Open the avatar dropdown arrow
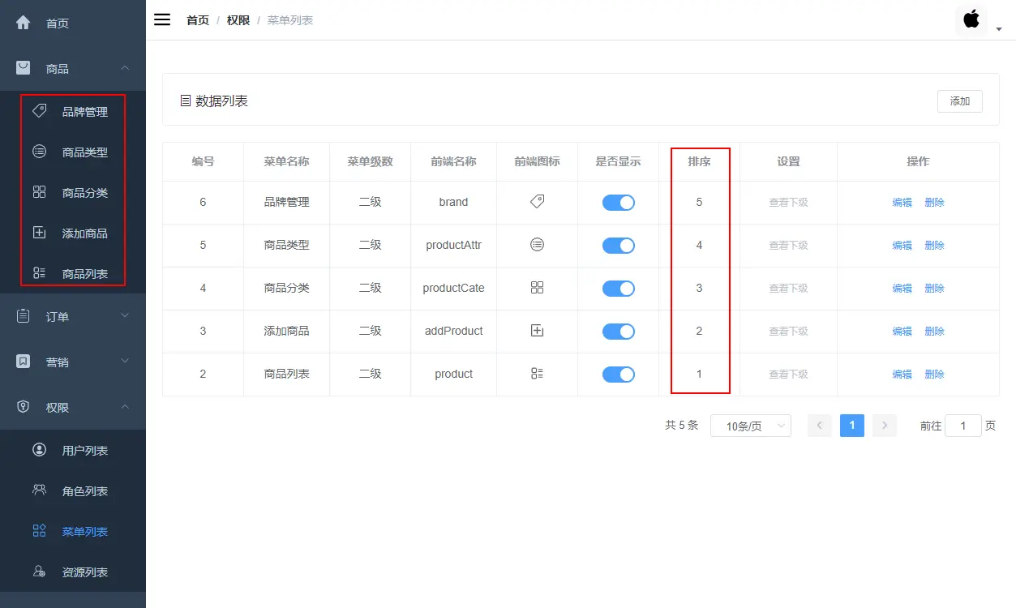 [x=999, y=29]
